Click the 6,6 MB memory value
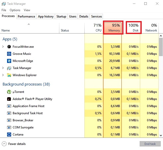163x150 pixels. pos(115,106)
